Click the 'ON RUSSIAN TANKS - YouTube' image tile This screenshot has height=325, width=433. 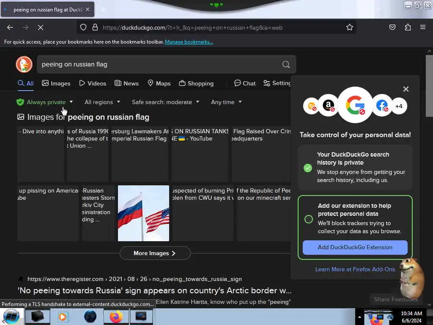coord(200,154)
